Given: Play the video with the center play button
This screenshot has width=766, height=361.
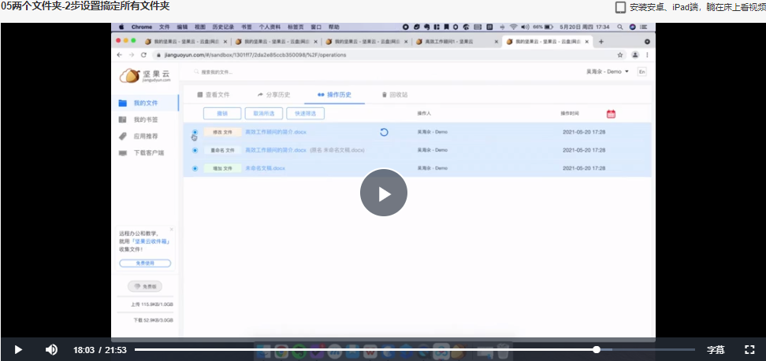Looking at the screenshot, I should click(x=384, y=193).
